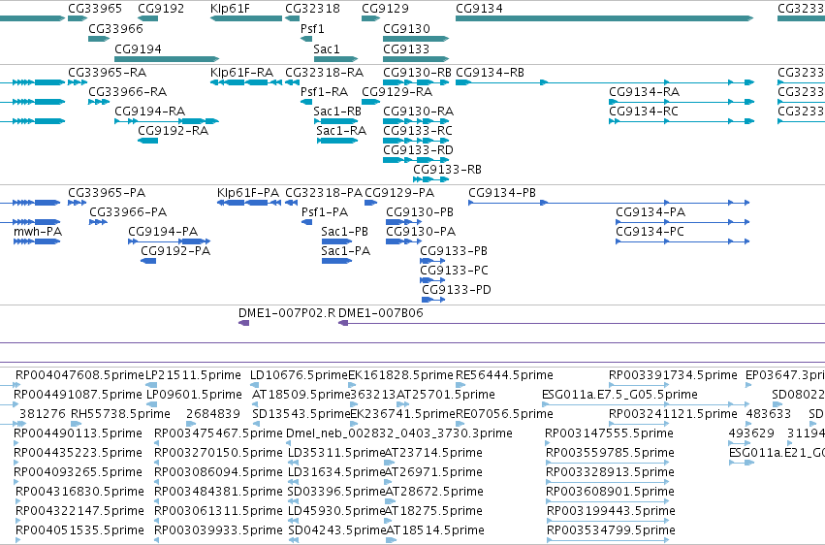Click the CG9134-PC protein label
Screen dimensions: 825x545
650,232
